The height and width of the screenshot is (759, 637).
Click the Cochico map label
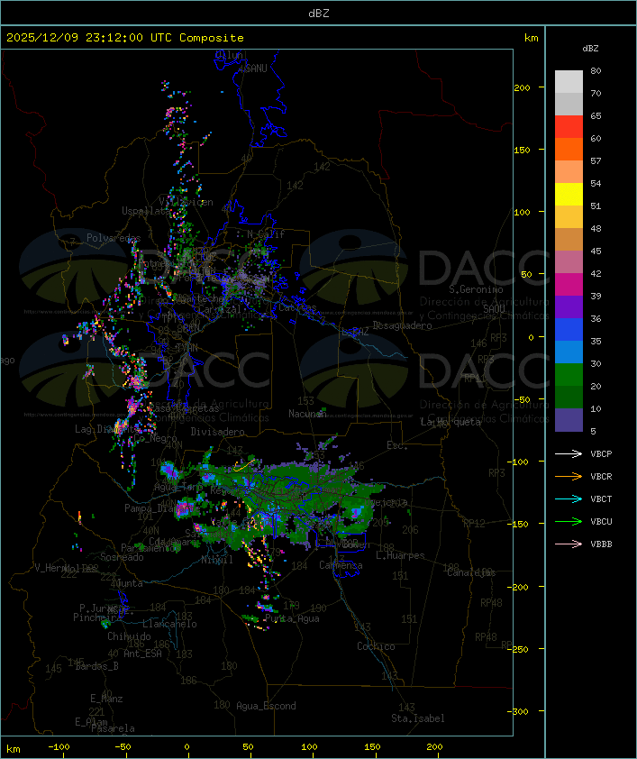[x=376, y=646]
